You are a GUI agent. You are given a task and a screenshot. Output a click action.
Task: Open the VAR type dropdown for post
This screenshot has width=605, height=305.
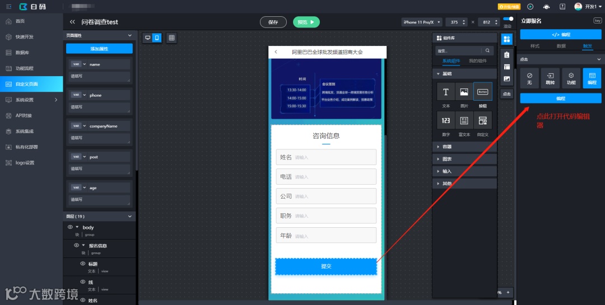[x=78, y=157]
